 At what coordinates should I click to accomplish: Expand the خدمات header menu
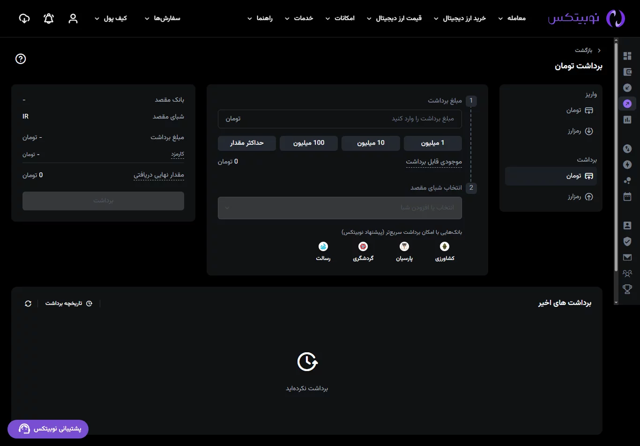[x=299, y=18]
